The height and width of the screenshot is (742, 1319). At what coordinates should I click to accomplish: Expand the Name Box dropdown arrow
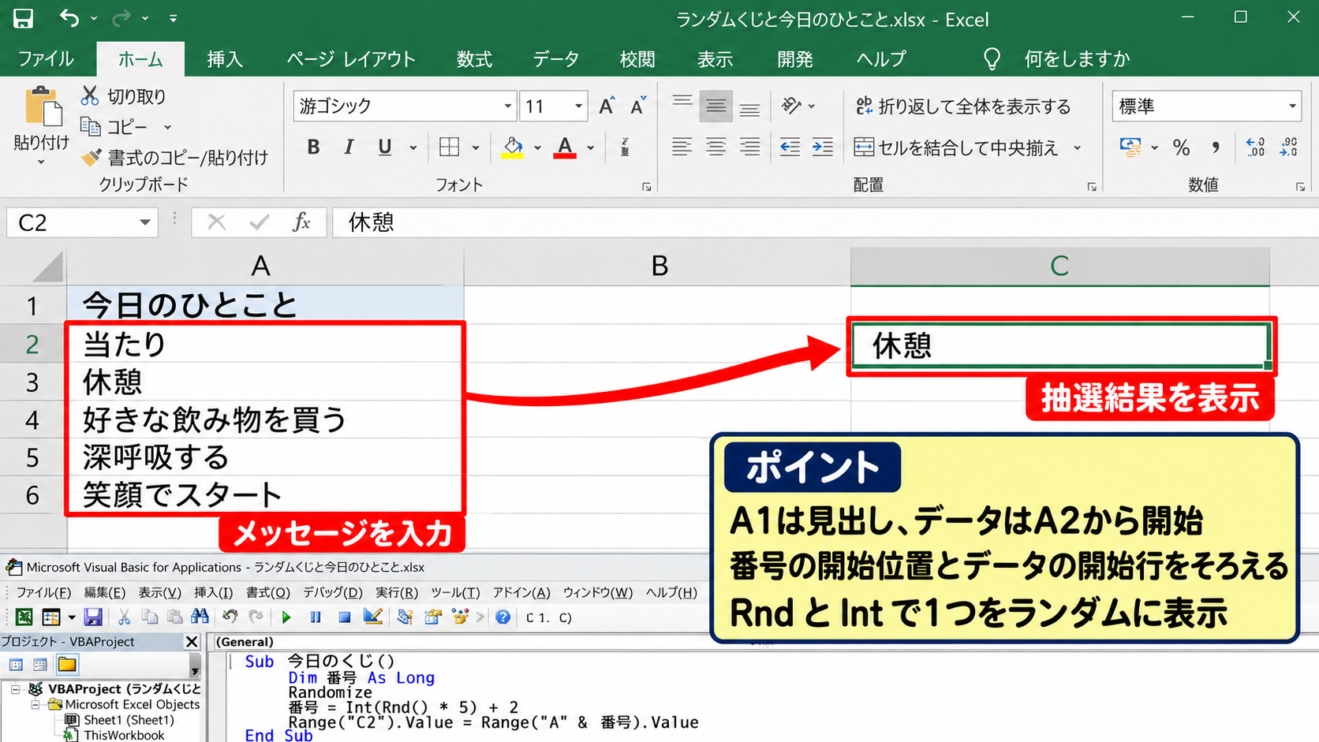[x=145, y=222]
